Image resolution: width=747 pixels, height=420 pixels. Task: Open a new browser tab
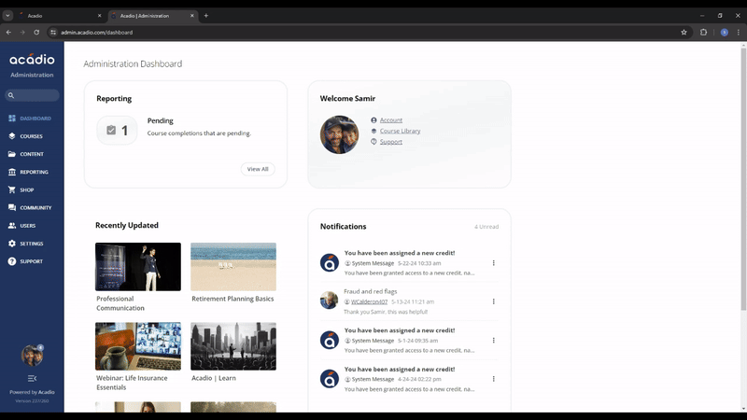click(205, 16)
